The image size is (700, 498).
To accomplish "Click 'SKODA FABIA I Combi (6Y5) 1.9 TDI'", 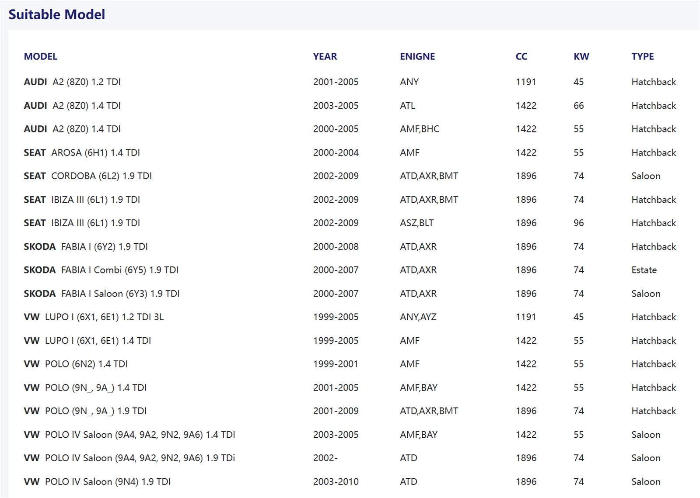I will click(x=101, y=270).
